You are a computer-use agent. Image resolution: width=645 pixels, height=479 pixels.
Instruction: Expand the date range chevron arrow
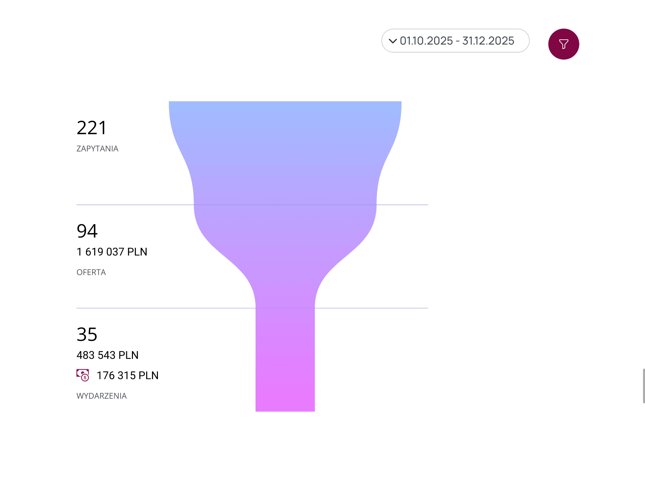393,41
